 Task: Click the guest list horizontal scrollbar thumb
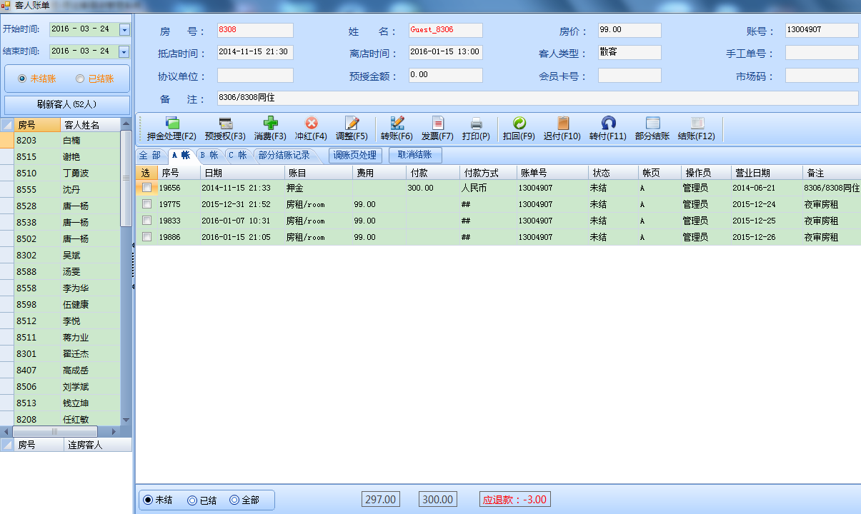[x=54, y=432]
